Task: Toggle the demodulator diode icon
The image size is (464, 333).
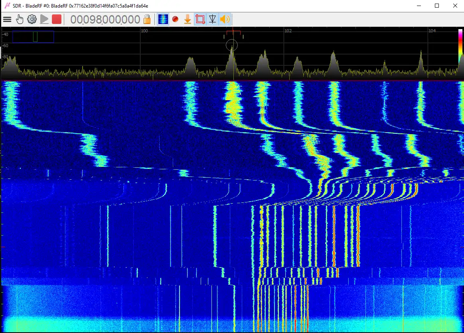Action: pyautogui.click(x=213, y=20)
